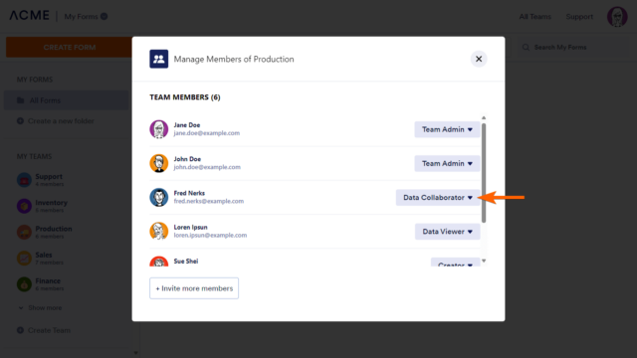The width and height of the screenshot is (637, 358).
Task: Open John Doe's Team Admin role dropdown
Action: (447, 163)
